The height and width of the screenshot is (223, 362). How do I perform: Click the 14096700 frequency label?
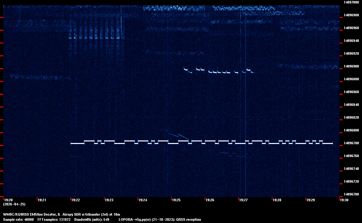click(351, 194)
